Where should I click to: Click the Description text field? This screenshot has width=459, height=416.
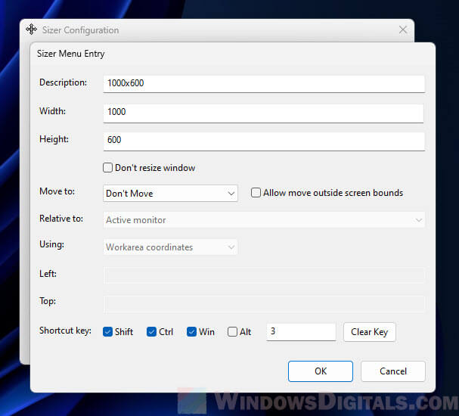[263, 83]
